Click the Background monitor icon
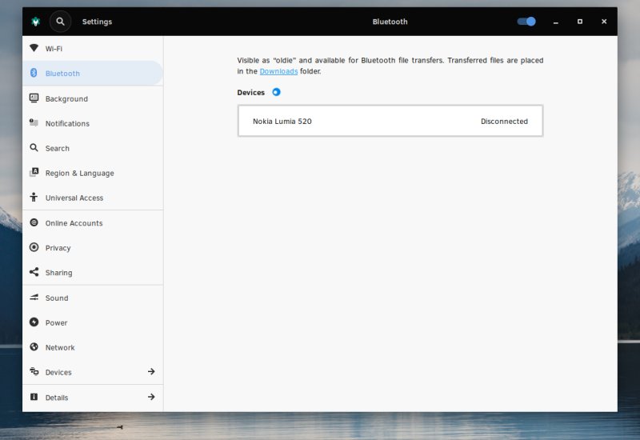 point(34,98)
